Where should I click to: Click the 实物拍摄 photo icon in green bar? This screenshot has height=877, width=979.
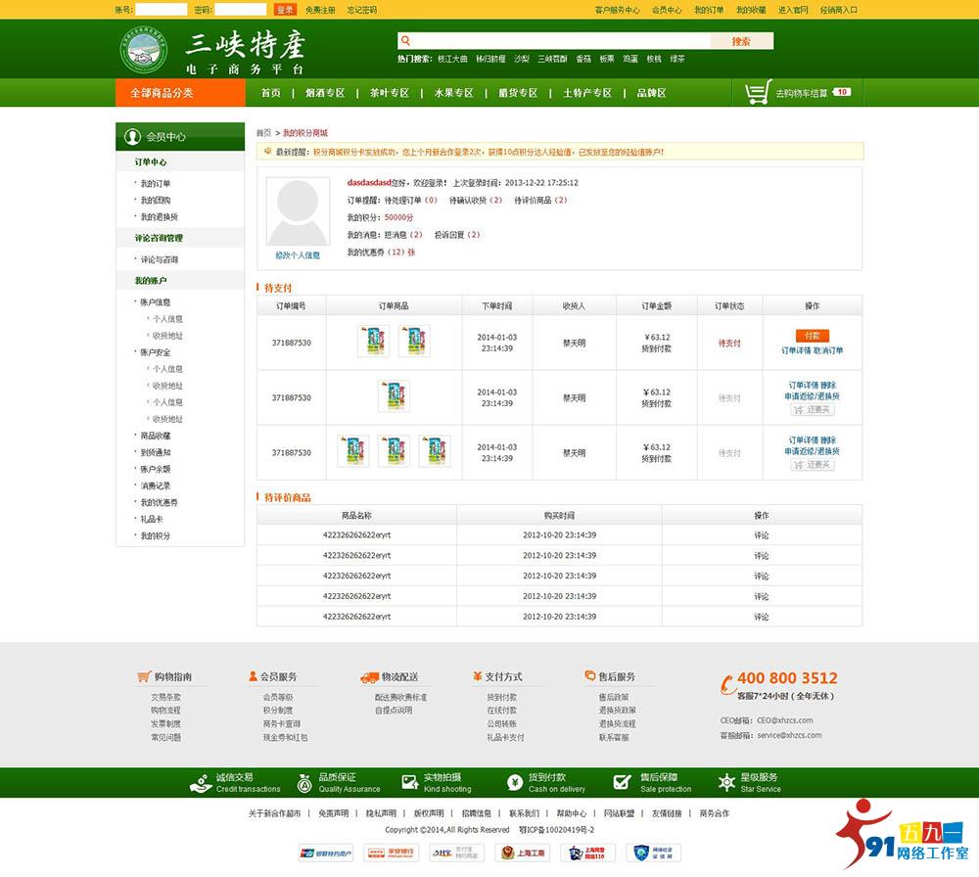click(408, 782)
